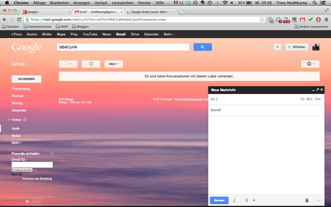Send the message with Senden
The height and width of the screenshot is (207, 331).
(219, 200)
